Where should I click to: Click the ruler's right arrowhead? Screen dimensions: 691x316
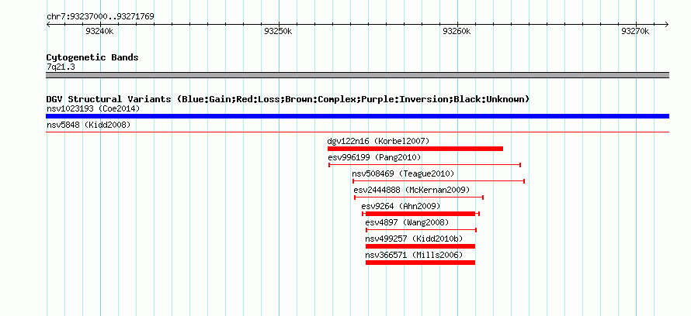click(x=667, y=25)
